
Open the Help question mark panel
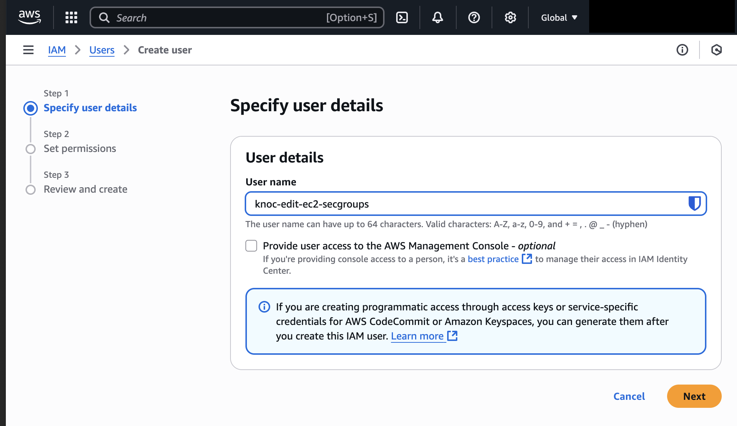point(474,17)
